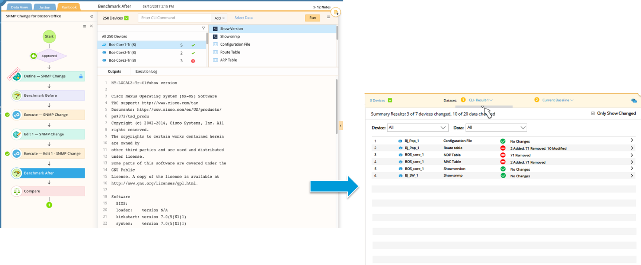Click the thumbs-up icon on the Approved step
641x265 pixels.
[33, 55]
